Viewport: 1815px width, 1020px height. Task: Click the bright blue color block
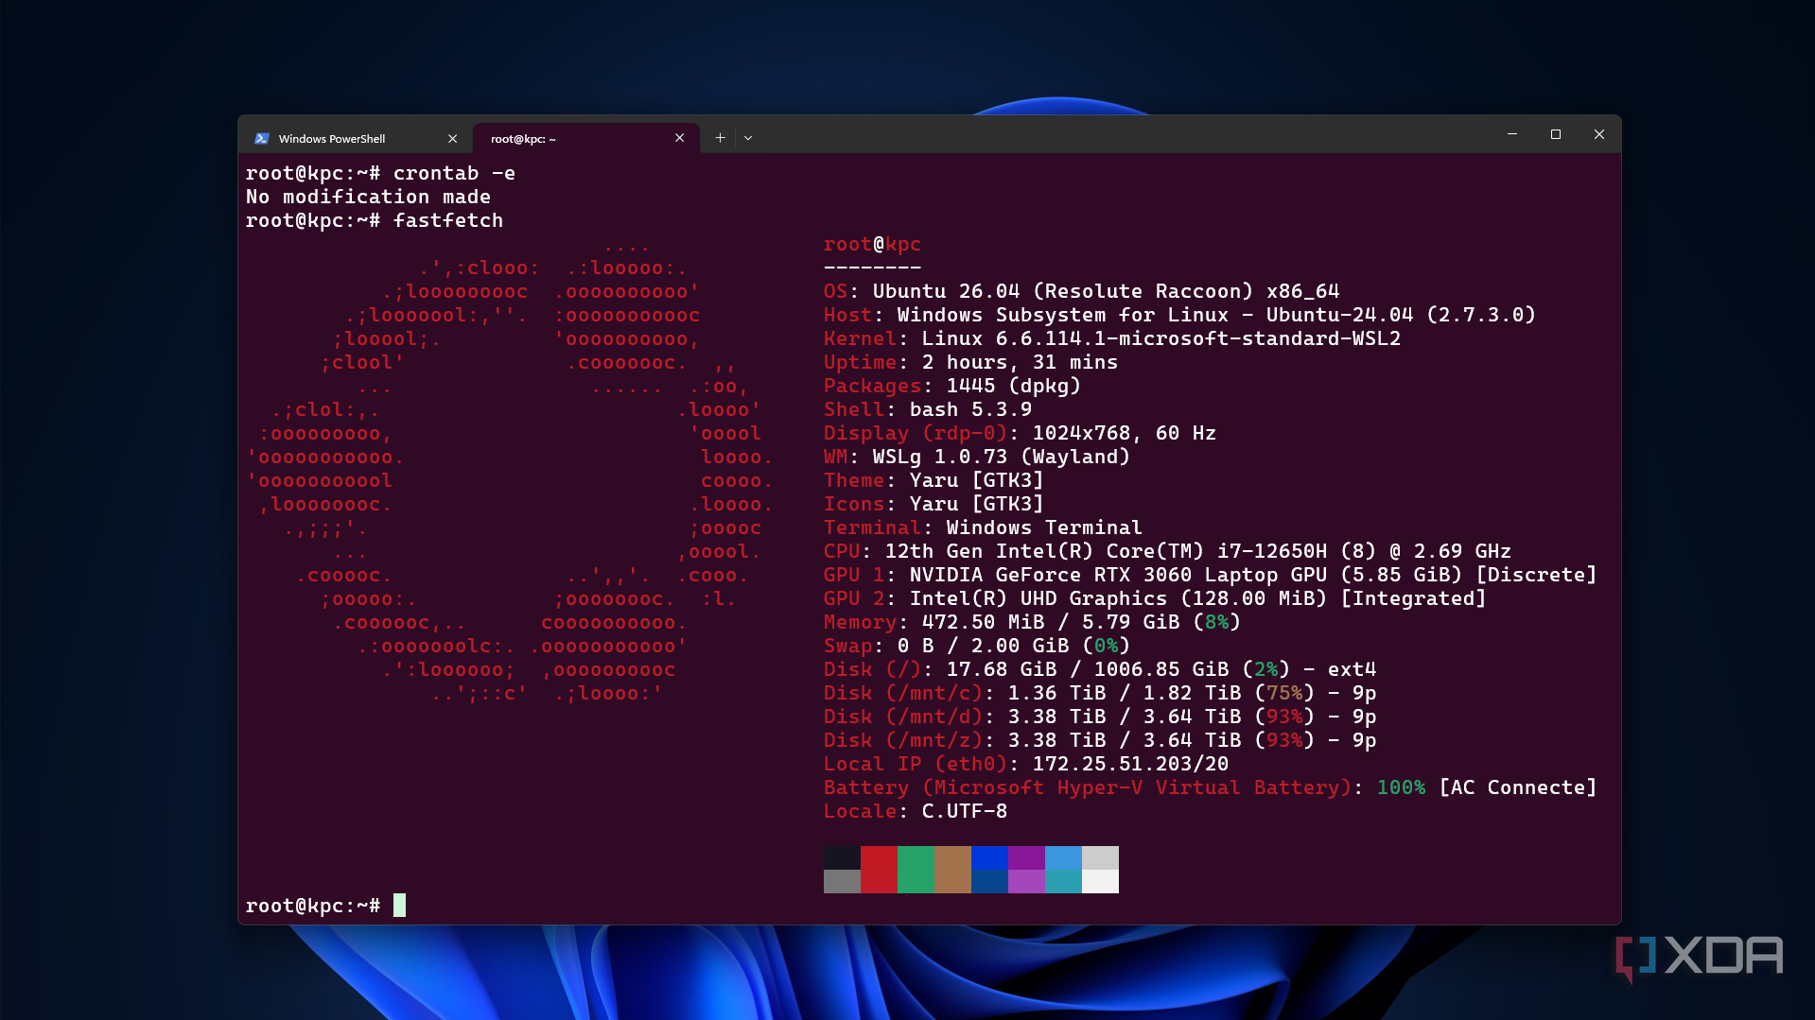click(989, 857)
